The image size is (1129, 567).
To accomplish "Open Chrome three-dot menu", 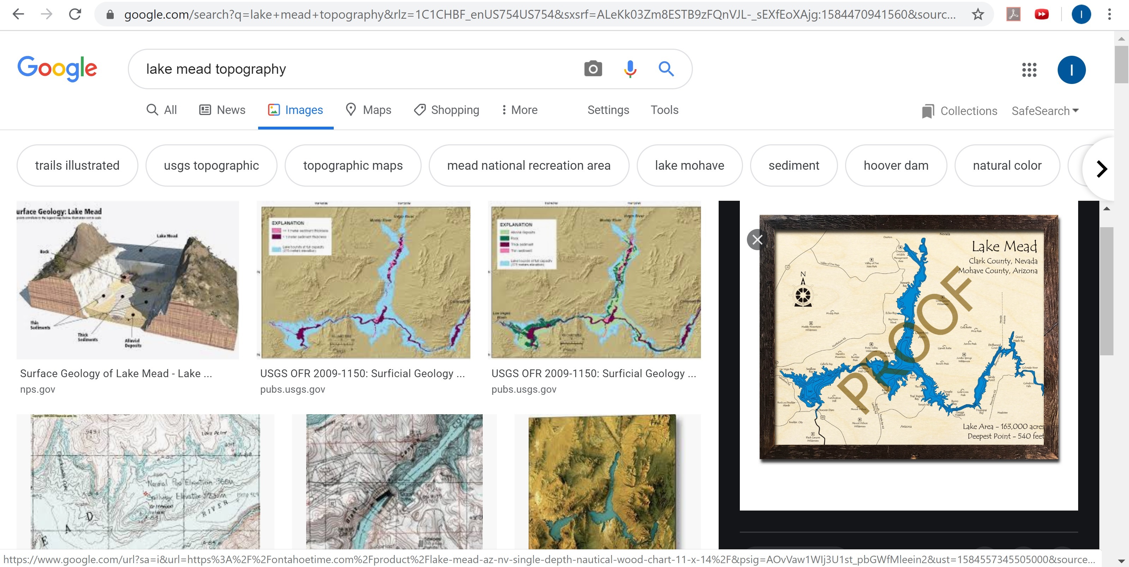I will tap(1109, 14).
